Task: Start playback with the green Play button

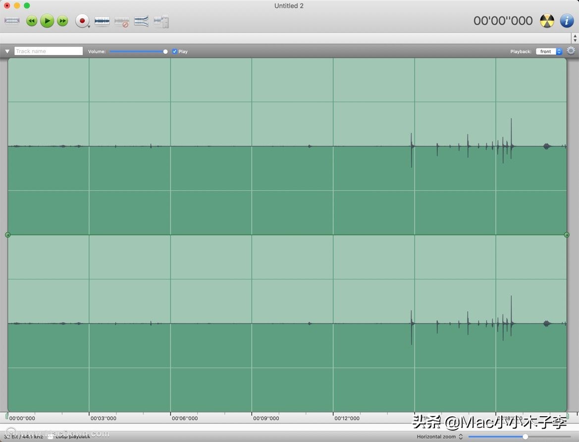Action: [47, 21]
